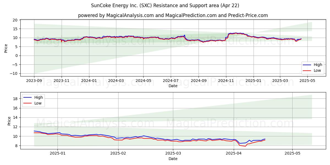Viewport: 330px width, 165px height.
Task: Click the bottom chart y-axis value 16
Action: pyautogui.click(x=15, y=108)
